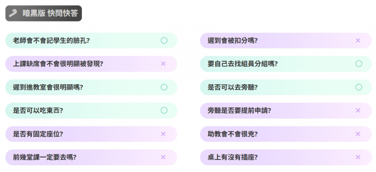Click the X icon beside 旁聽是否要提前申請?
This screenshot has height=172, width=376.
pos(358,111)
